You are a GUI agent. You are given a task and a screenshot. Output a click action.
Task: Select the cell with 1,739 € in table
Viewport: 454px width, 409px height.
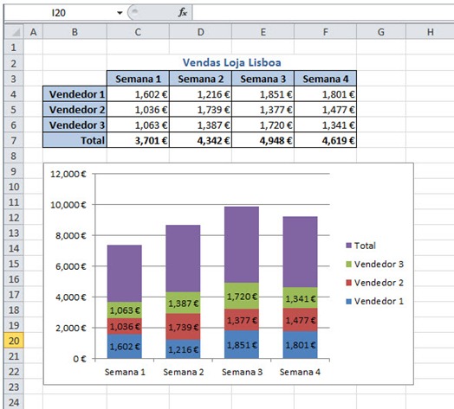200,110
